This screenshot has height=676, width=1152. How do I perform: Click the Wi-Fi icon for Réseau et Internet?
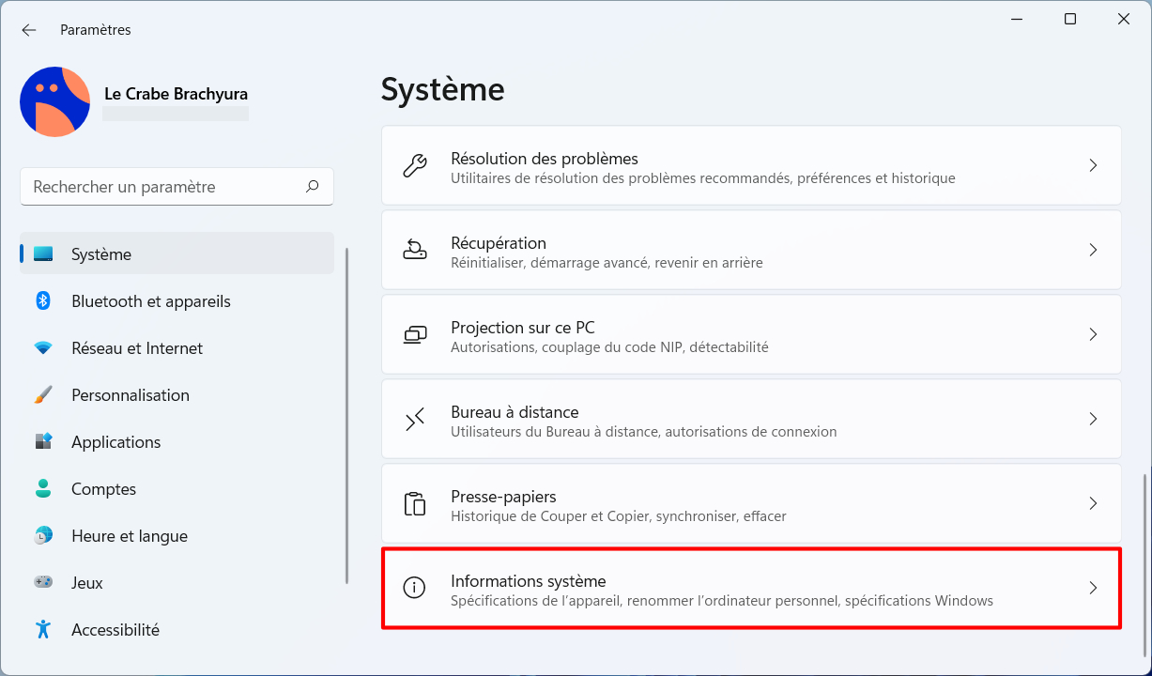pos(43,348)
